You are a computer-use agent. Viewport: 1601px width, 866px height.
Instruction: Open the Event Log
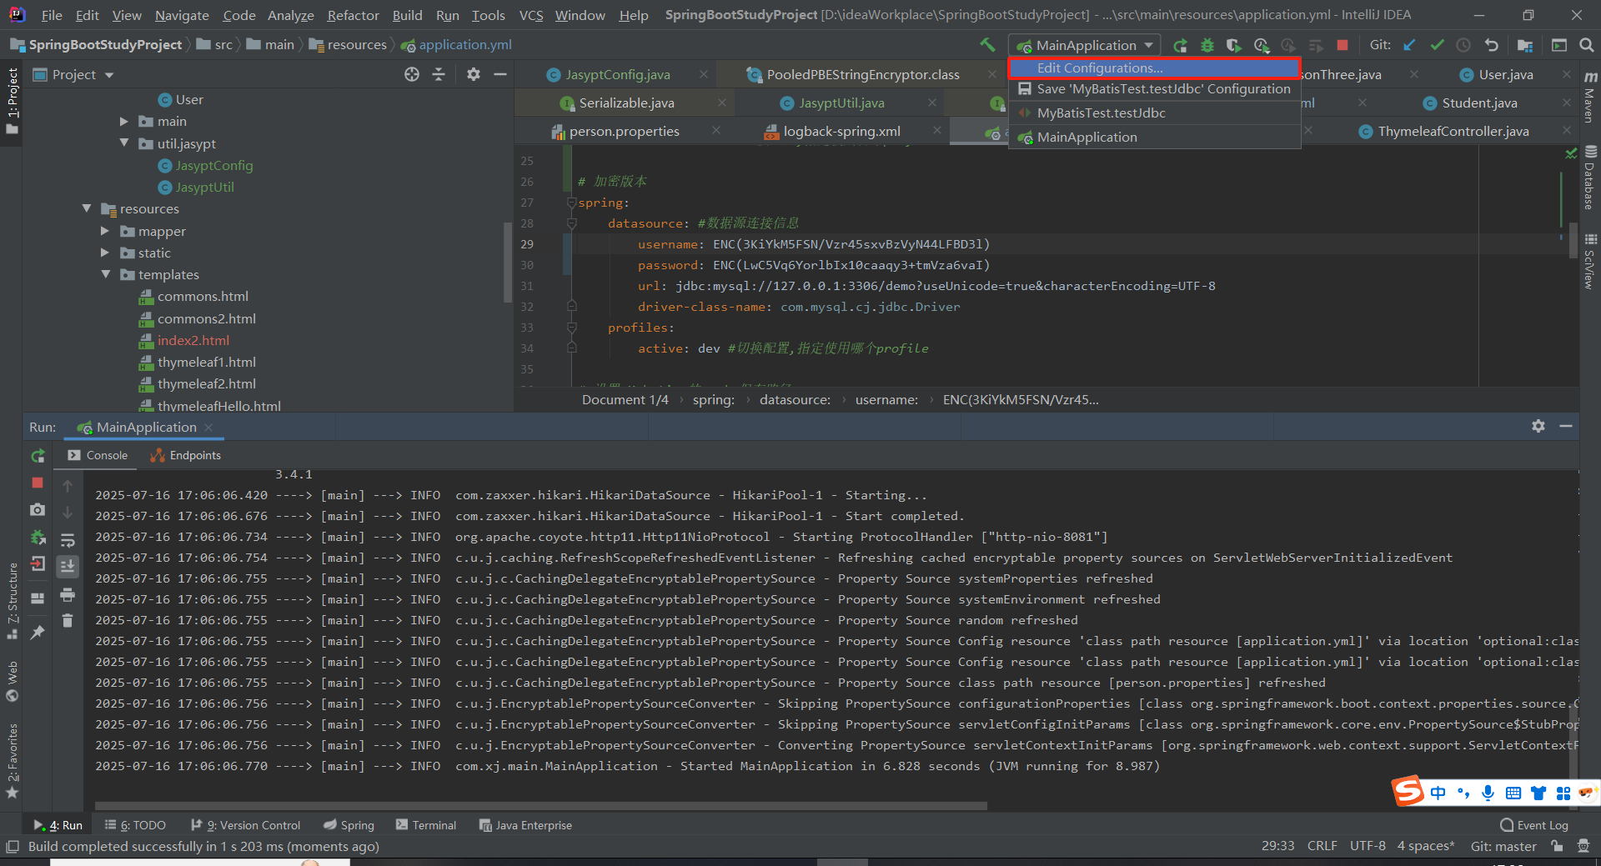1534,825
